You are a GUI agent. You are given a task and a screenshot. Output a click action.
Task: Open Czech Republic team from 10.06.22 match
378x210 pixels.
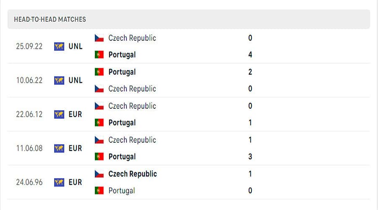coord(132,89)
